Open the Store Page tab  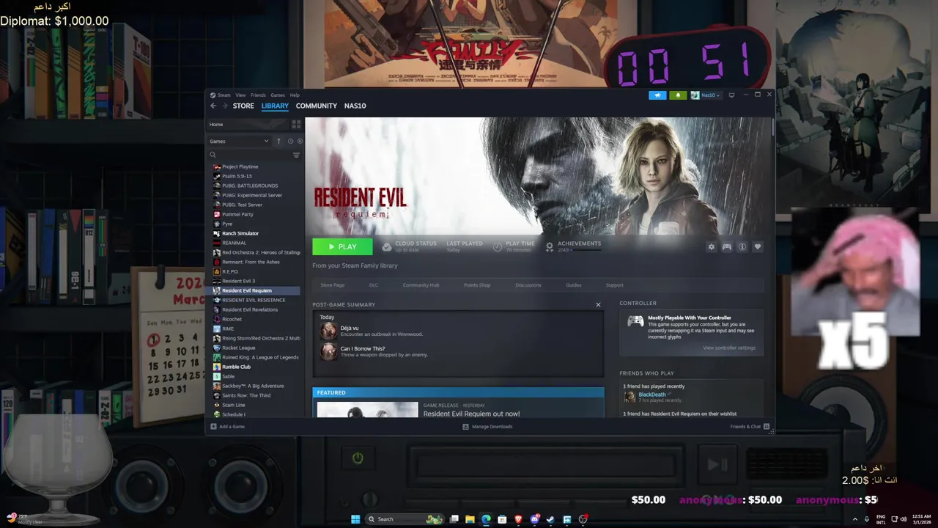[332, 285]
